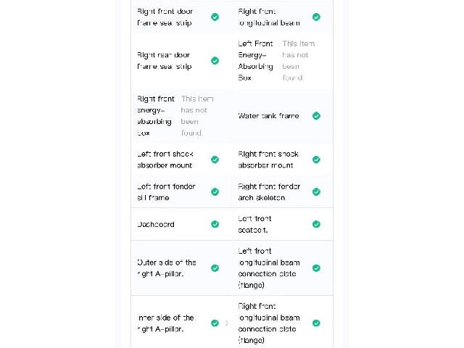Image resolution: width=464 pixels, height=348 pixels.
Task: Click green check for Right rear door frame seal strip
Action: [215, 61]
